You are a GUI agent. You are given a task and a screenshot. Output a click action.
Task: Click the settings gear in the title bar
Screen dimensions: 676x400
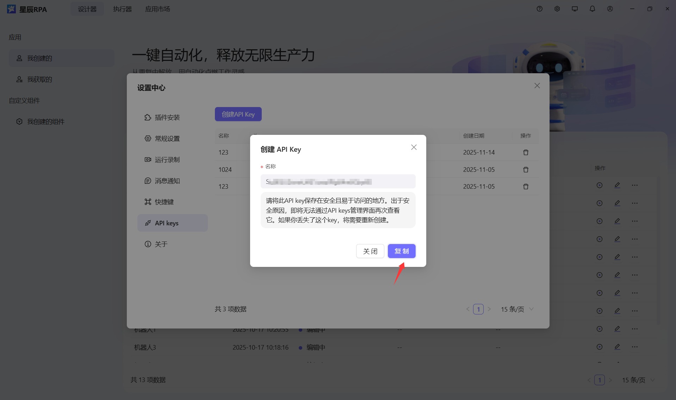(557, 9)
